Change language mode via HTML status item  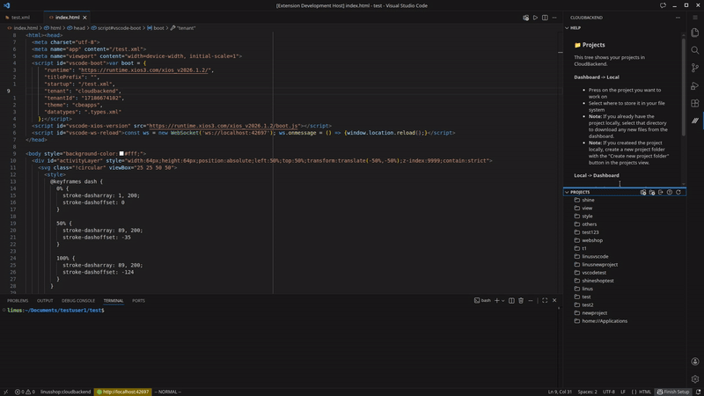[645, 392]
